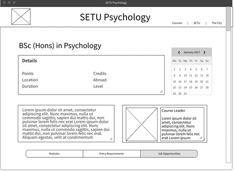The image size is (234, 172).
Task: Pick day 26 in the calendar
Action: point(196,88)
